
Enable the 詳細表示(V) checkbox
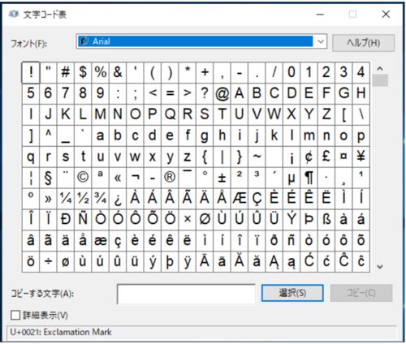pyautogui.click(x=15, y=315)
